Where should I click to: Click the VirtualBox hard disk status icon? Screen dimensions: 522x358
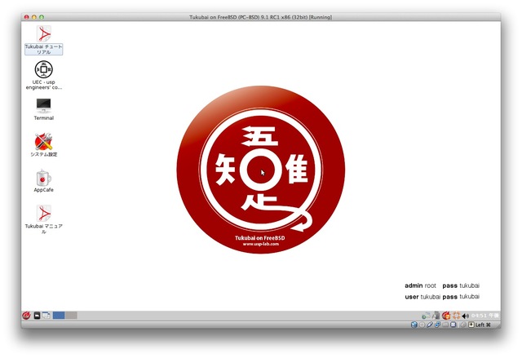point(414,325)
